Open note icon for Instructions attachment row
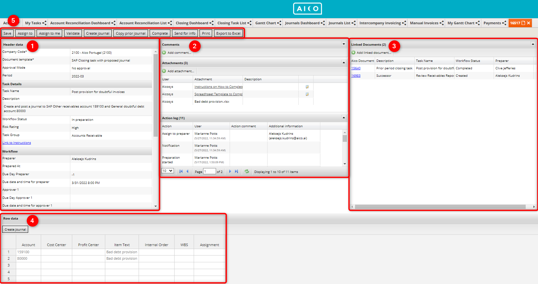 307,87
